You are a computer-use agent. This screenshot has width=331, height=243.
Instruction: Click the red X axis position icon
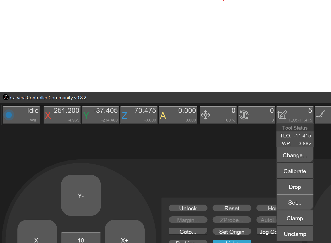point(48,115)
